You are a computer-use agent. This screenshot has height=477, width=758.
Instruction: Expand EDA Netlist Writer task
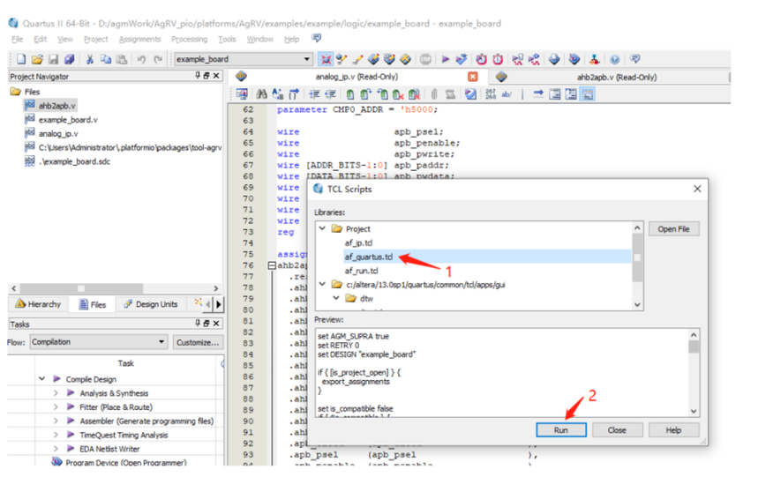click(56, 449)
